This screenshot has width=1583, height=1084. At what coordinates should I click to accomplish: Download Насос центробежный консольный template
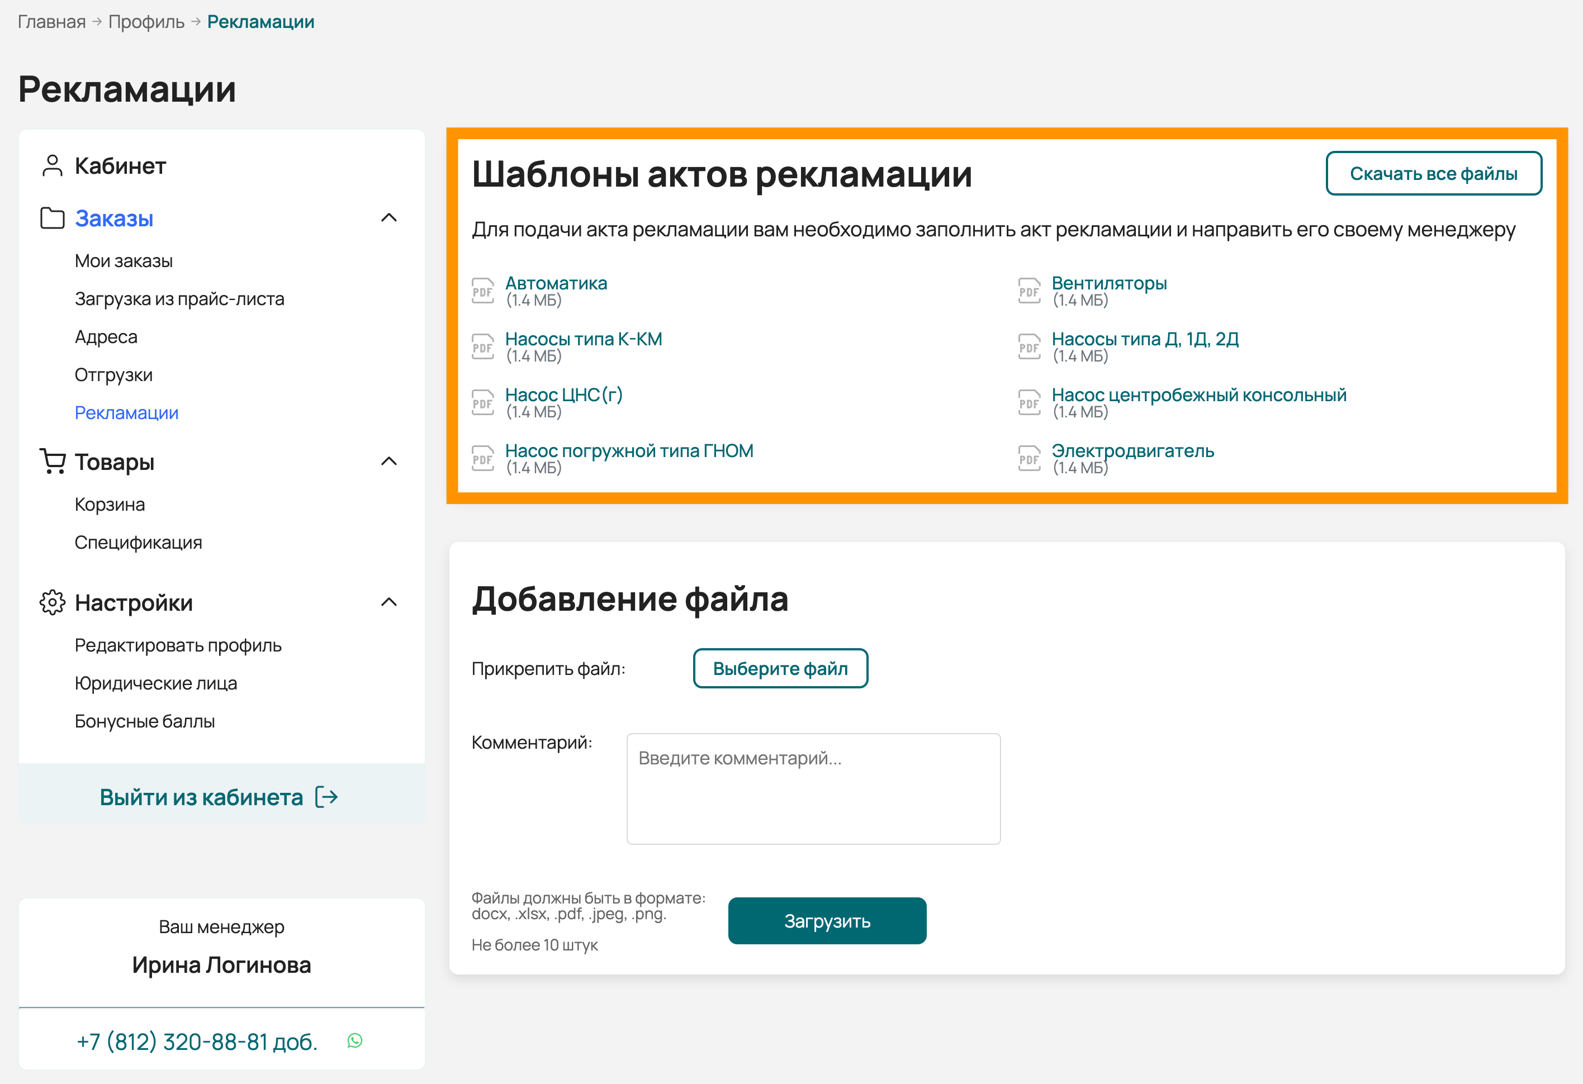click(1199, 395)
